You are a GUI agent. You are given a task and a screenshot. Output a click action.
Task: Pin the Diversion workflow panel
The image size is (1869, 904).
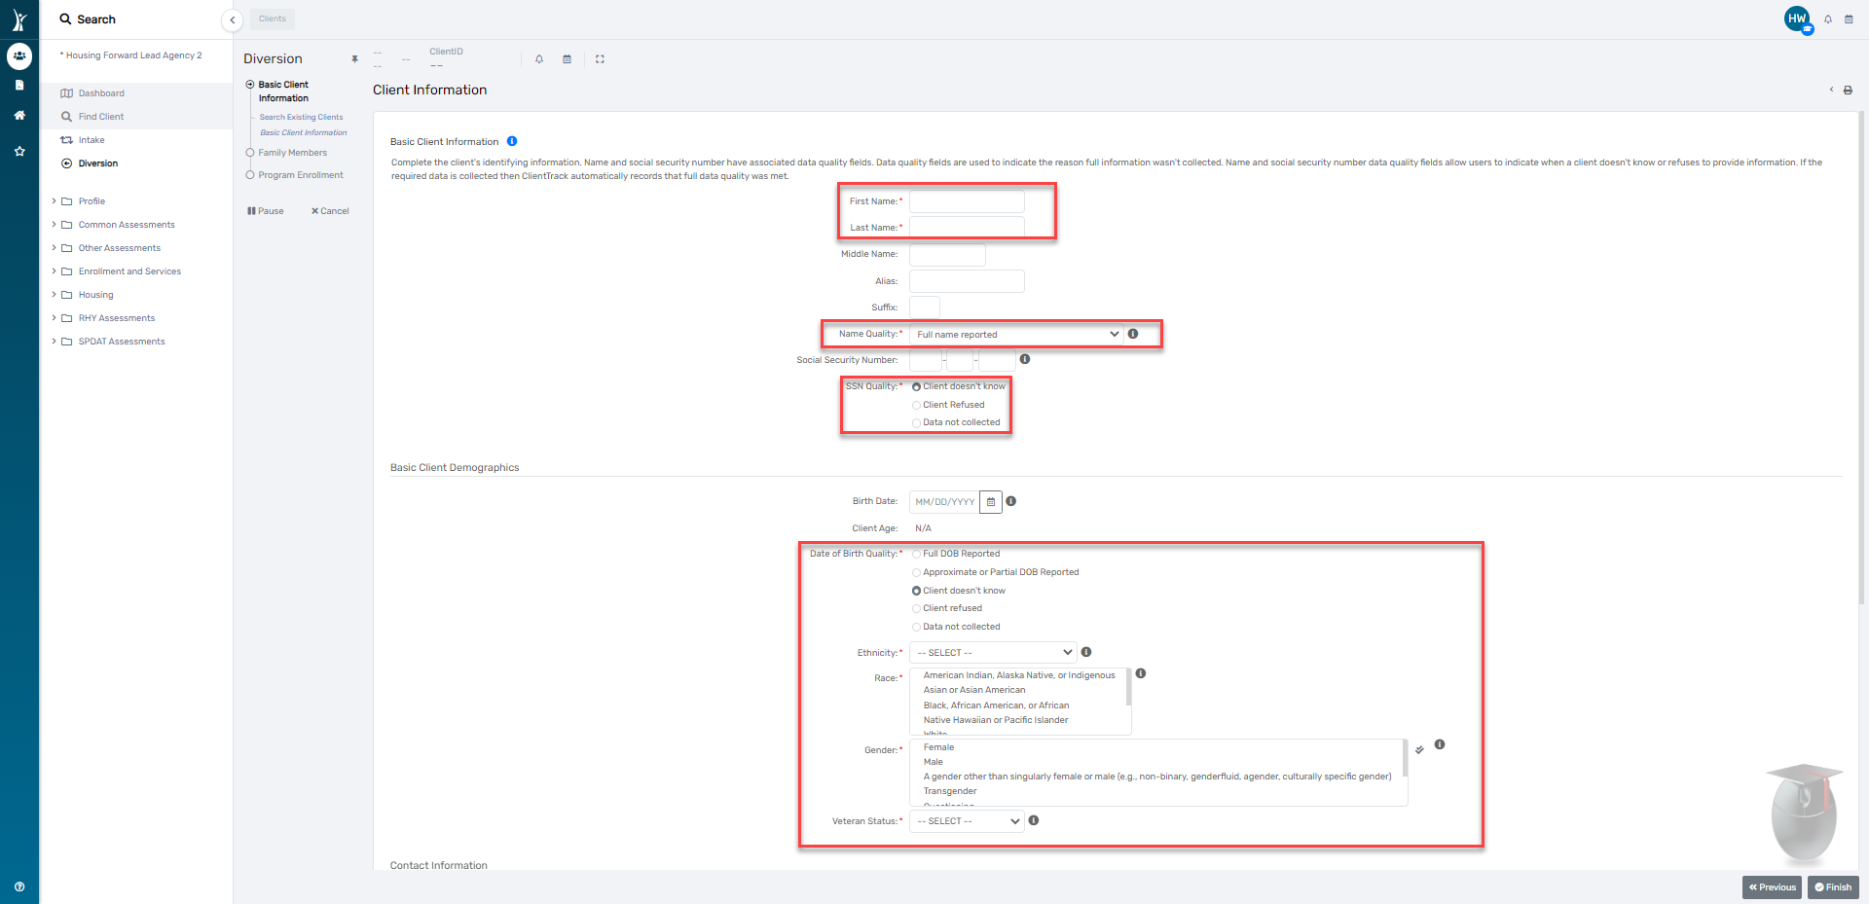354,59
